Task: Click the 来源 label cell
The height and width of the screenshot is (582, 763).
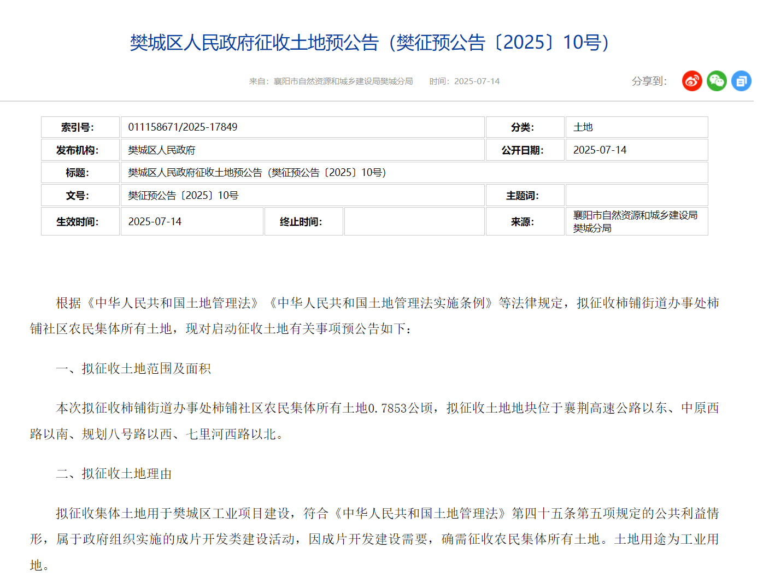Action: coord(525,221)
